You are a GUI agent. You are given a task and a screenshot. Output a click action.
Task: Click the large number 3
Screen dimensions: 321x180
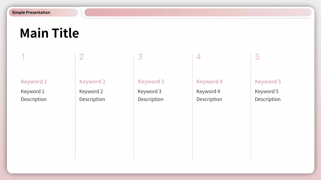pyautogui.click(x=140, y=57)
